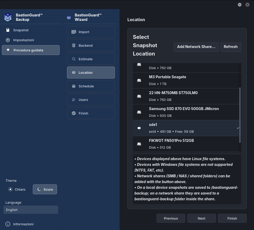This screenshot has width=254, height=230.
Task: Open Impostazioni from the sidebar
Action: pyautogui.click(x=31, y=40)
